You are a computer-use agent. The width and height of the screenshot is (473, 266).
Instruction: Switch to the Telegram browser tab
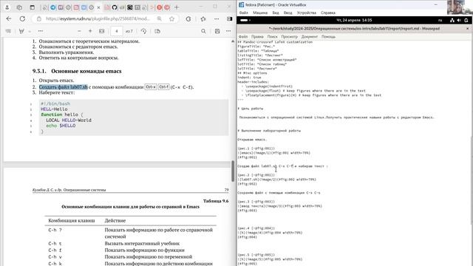[x=53, y=7]
